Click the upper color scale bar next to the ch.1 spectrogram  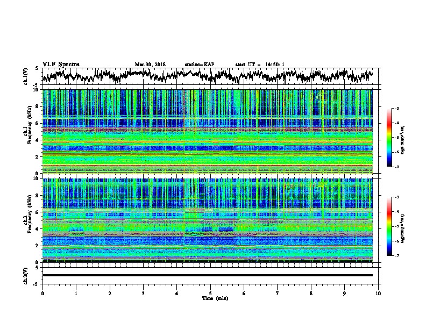coord(389,138)
